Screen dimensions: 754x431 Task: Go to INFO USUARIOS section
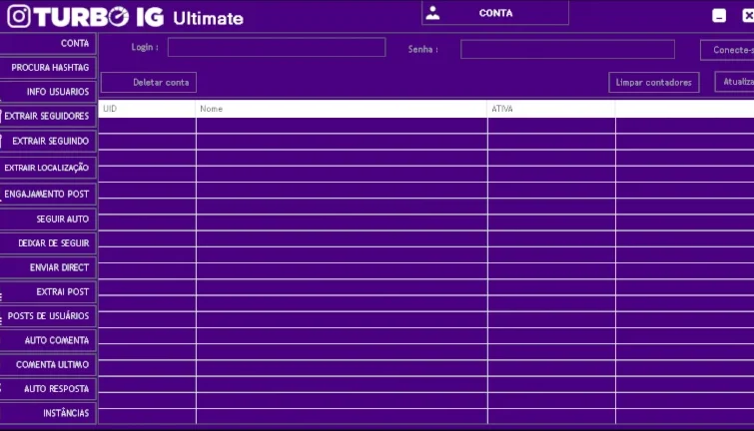tap(48, 92)
